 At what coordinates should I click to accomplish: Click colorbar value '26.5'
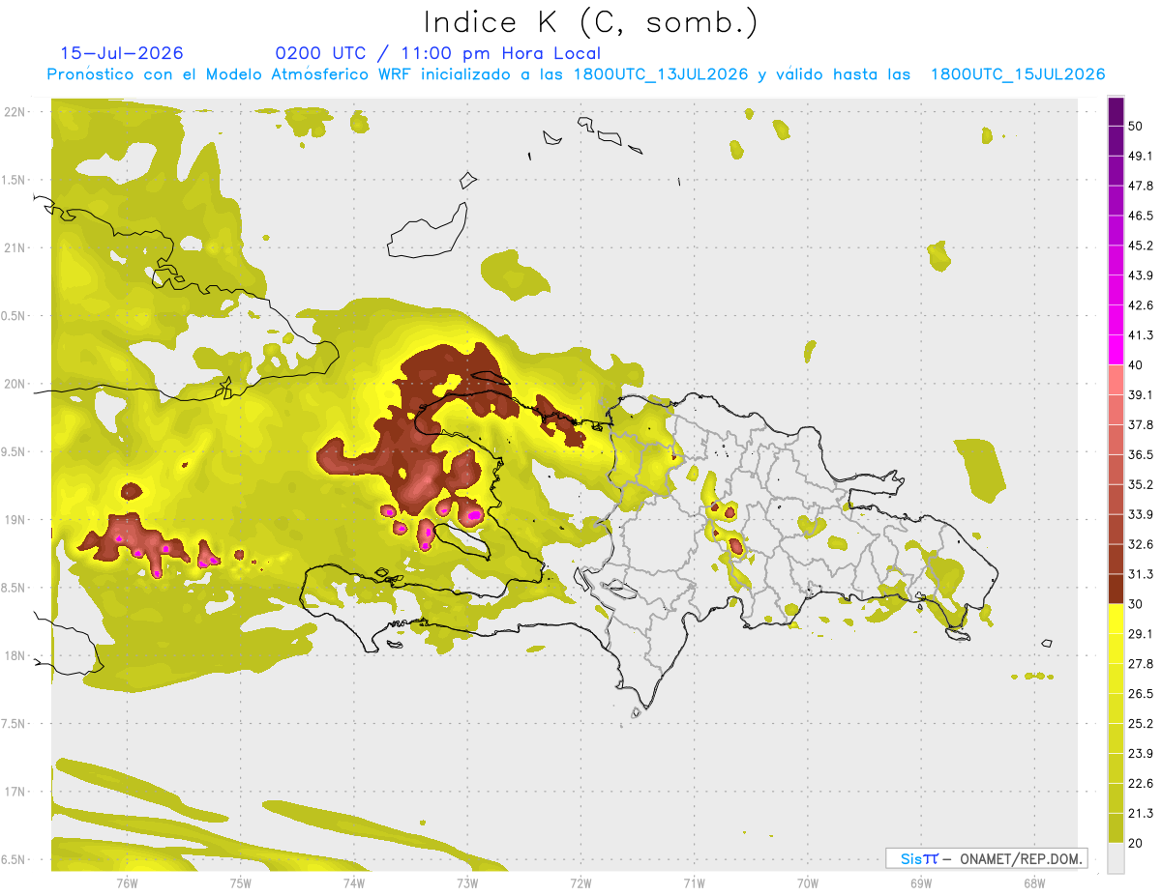tap(1141, 694)
